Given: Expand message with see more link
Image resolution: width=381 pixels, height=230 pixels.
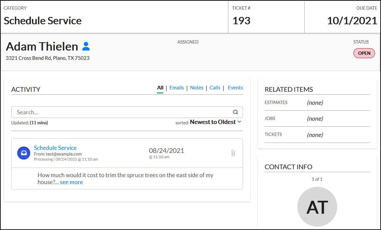Looking at the screenshot, I should point(71,182).
